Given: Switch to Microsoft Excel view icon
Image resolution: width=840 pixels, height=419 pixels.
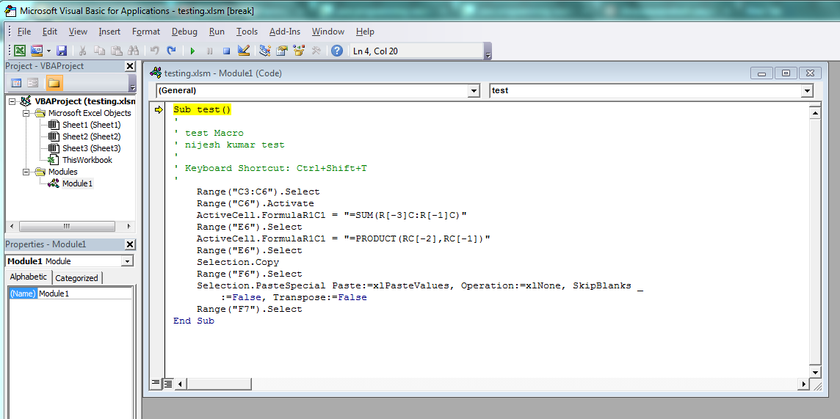Looking at the screenshot, I should coord(20,51).
